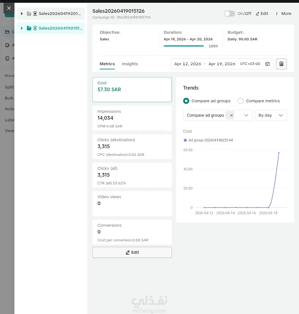Click the teal folder icon of Sales202604190151...

pyautogui.click(x=29, y=28)
